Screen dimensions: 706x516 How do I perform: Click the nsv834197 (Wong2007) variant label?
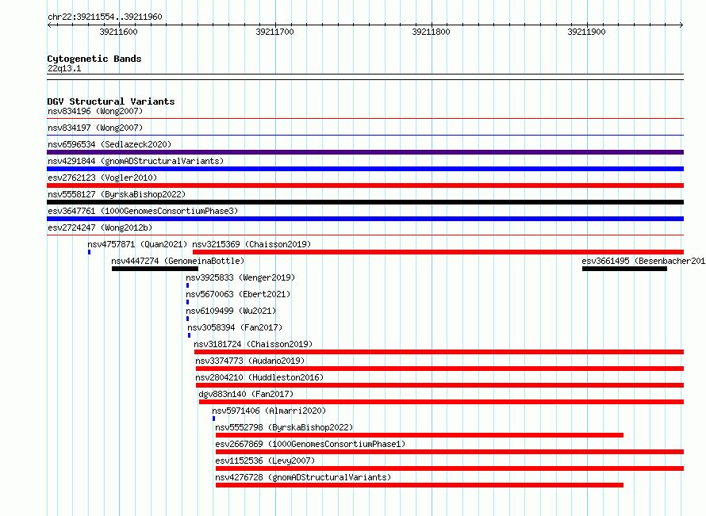coord(95,128)
